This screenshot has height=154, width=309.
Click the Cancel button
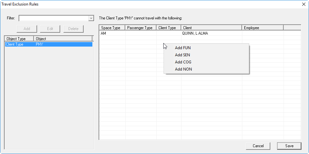click(x=258, y=146)
